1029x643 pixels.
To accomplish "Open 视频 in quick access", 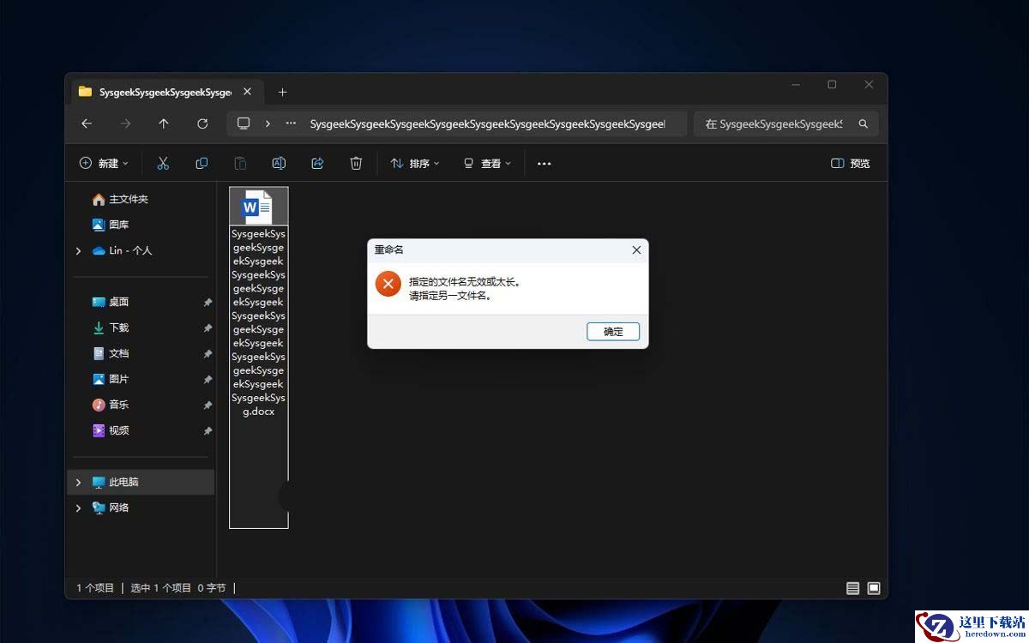I will coord(111,430).
